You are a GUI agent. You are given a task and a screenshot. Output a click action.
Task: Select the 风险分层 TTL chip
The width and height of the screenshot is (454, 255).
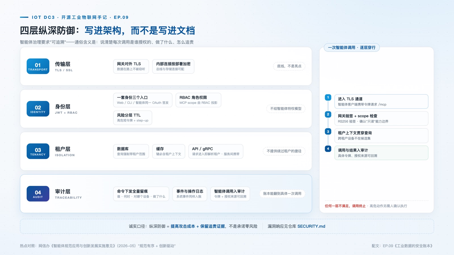(133, 118)
